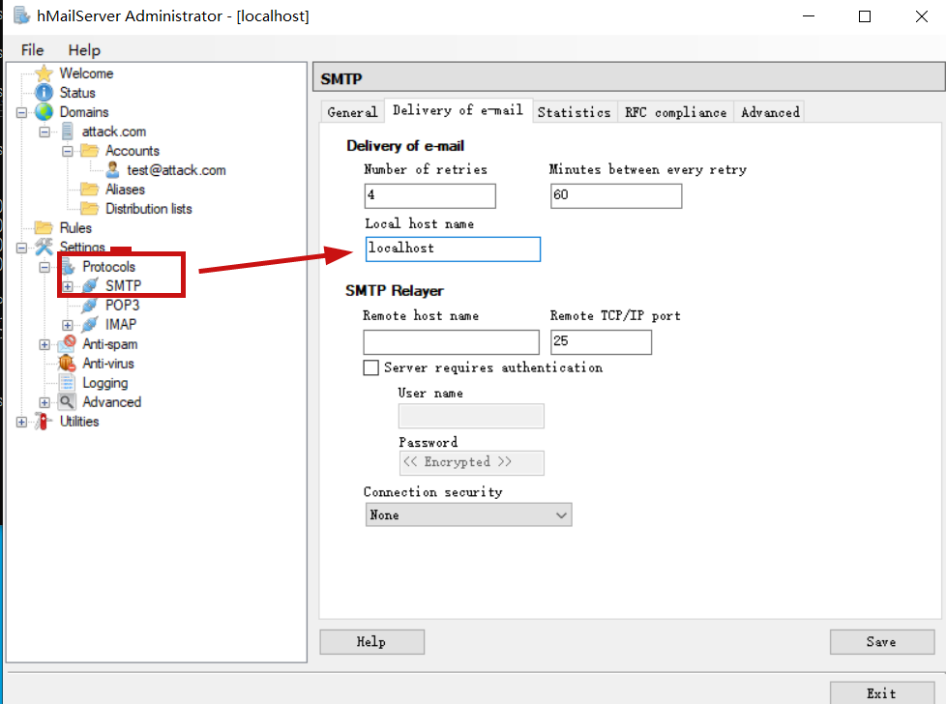Click the POP3 protocol icon
Image resolution: width=946 pixels, height=704 pixels.
coord(90,306)
